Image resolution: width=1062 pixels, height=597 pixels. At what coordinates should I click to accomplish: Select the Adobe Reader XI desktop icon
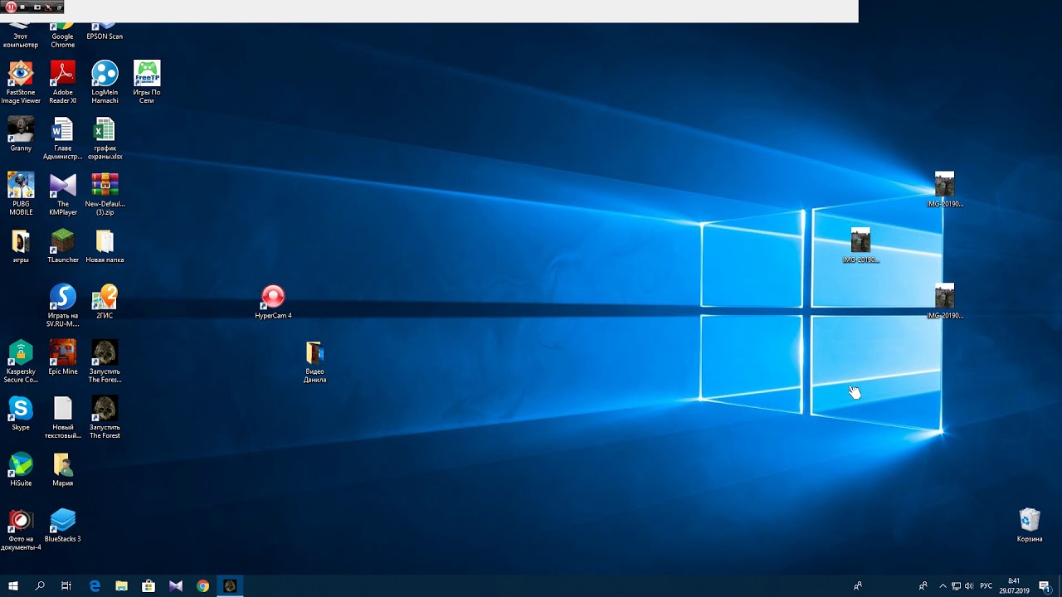tap(63, 82)
